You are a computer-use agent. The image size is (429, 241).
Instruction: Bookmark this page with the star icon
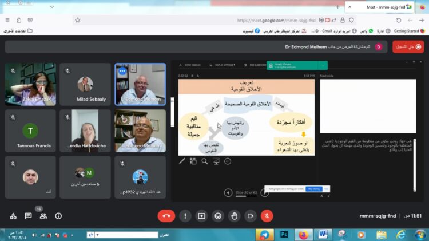[x=78, y=20]
